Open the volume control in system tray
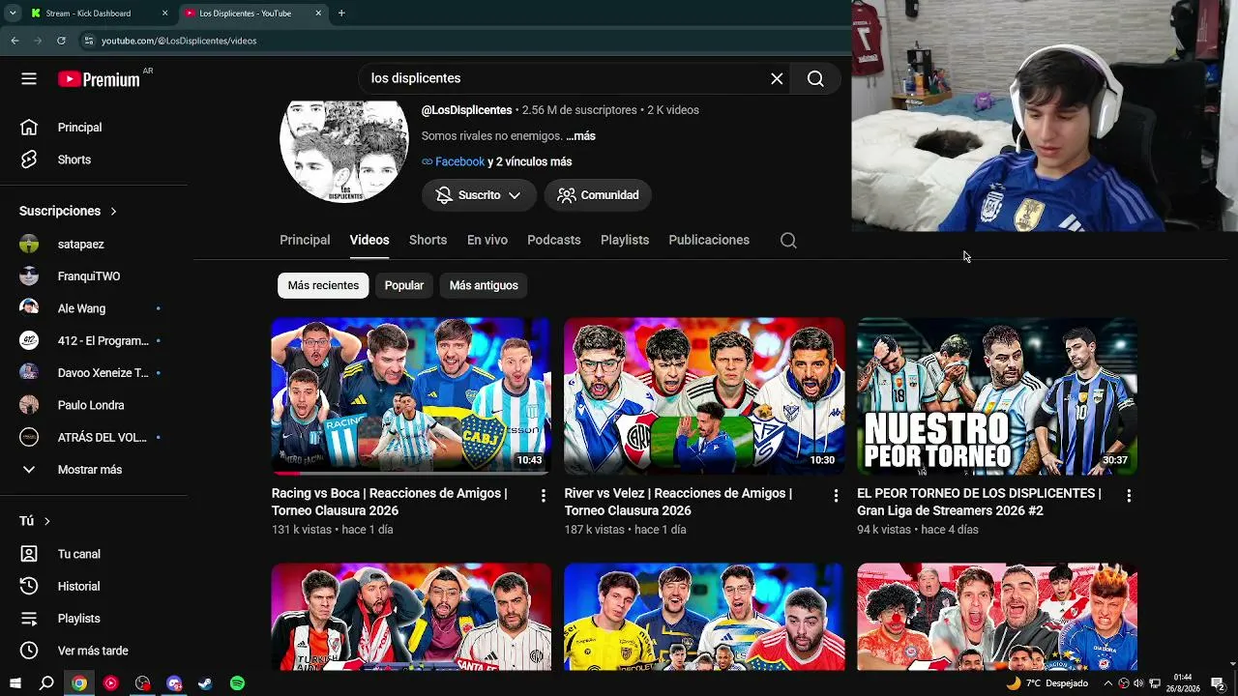This screenshot has height=696, width=1238. tap(1138, 683)
